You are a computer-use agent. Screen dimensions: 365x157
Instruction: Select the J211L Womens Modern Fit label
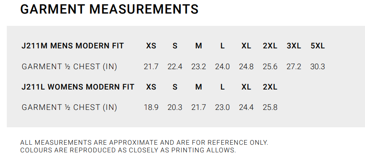point(78,87)
